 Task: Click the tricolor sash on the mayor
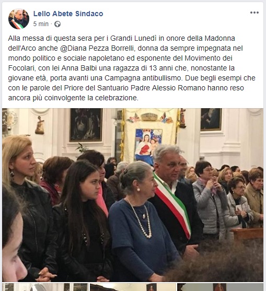[172, 205]
